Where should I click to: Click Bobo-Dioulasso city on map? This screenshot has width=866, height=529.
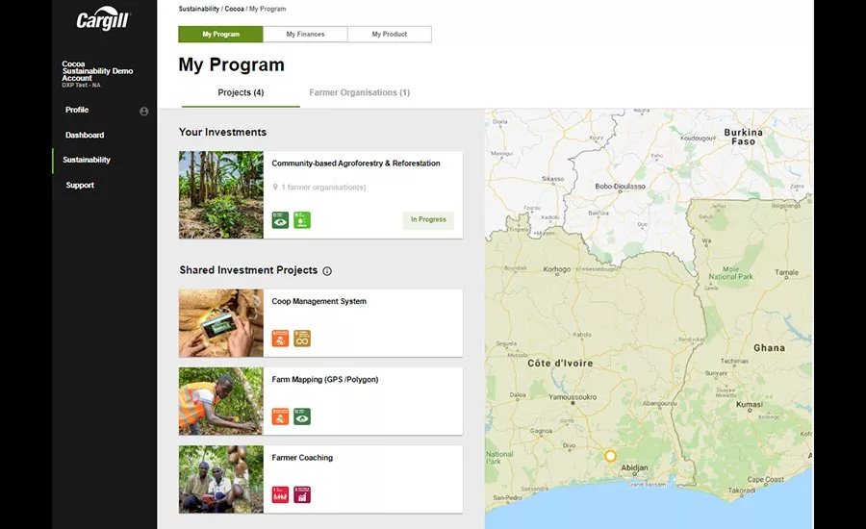(621, 187)
